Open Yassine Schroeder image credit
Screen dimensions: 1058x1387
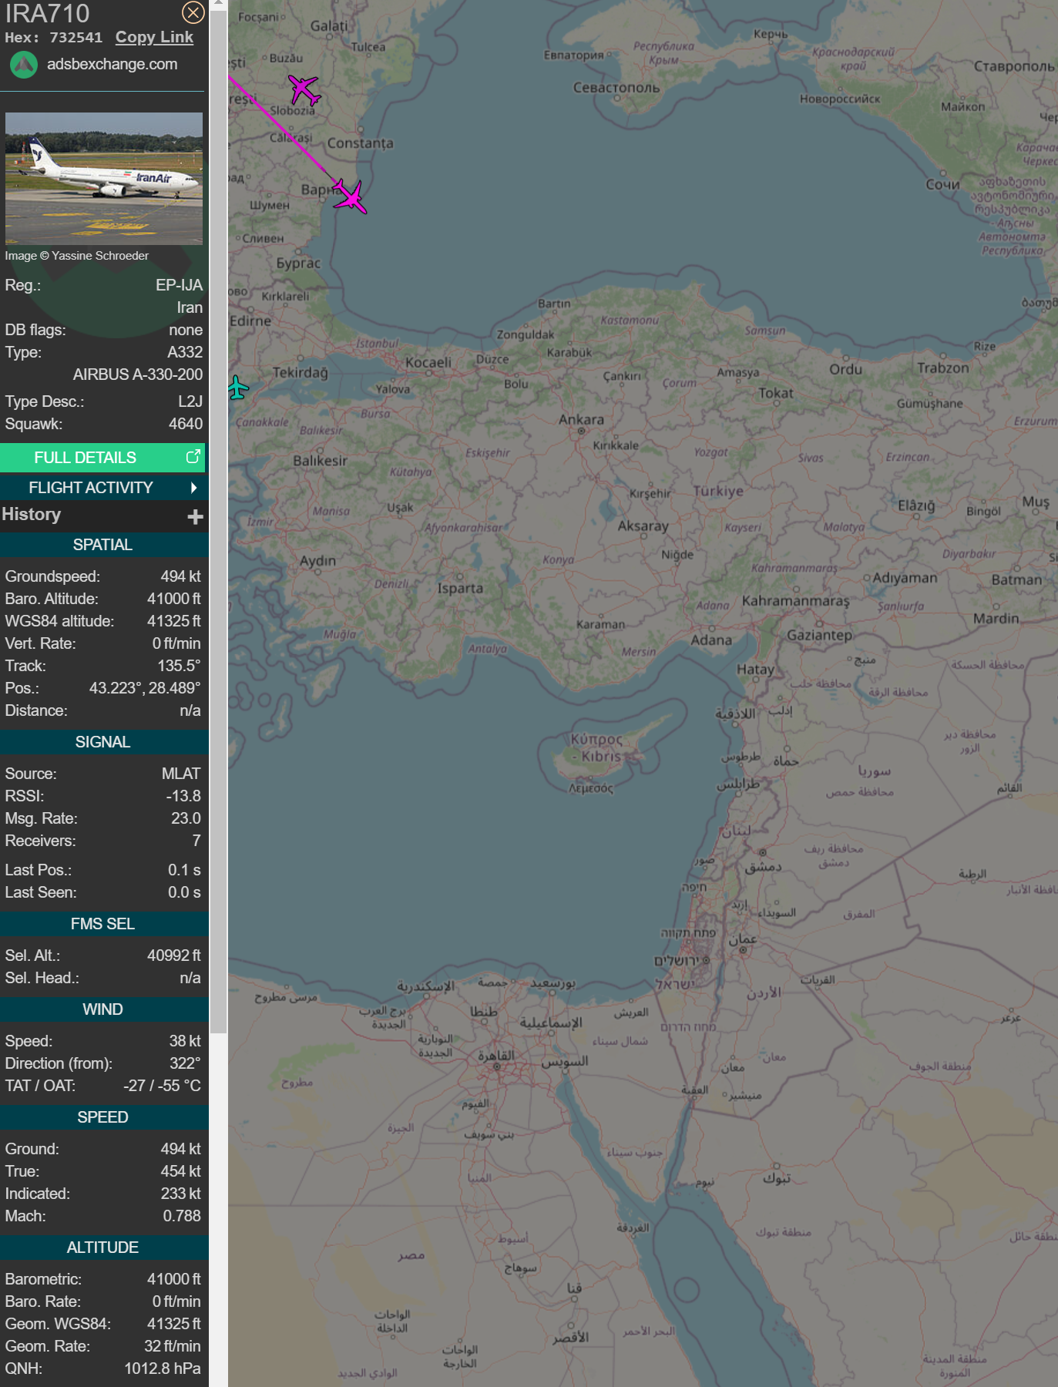pos(77,256)
